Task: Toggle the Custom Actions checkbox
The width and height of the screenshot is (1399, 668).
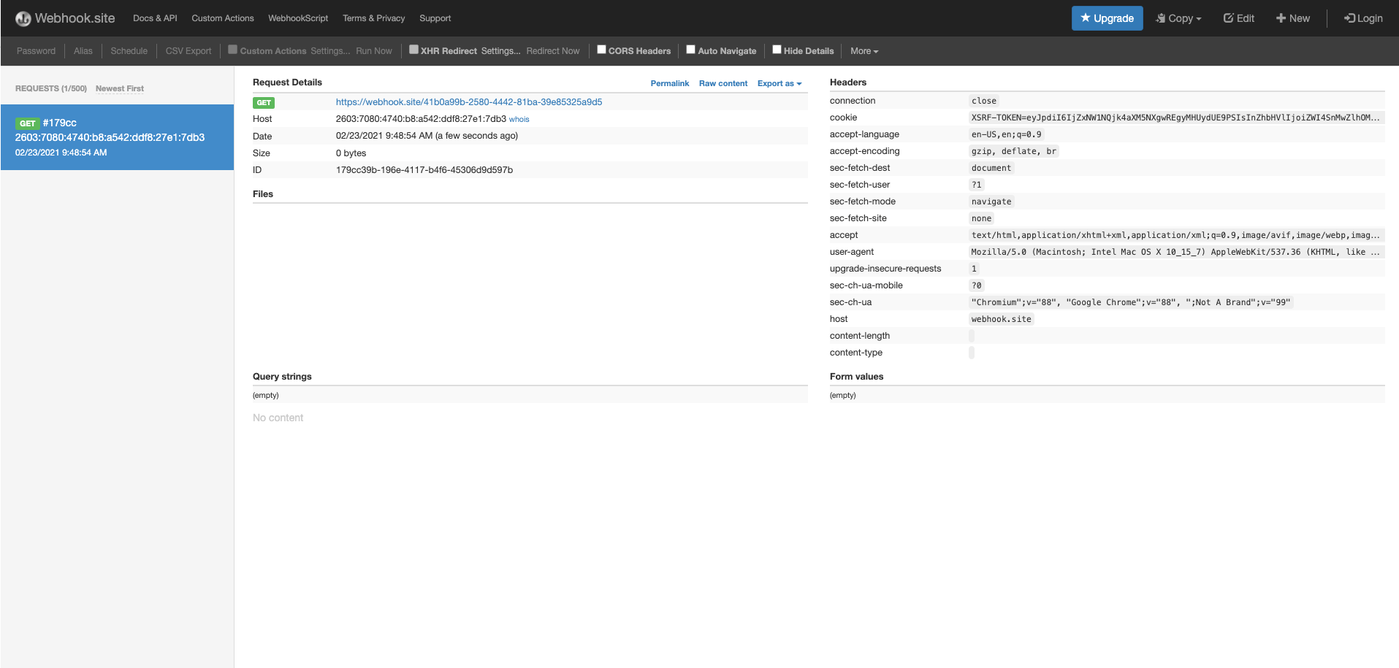Action: point(232,50)
